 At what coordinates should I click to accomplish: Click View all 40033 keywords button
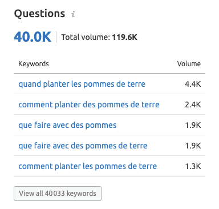click(x=58, y=194)
